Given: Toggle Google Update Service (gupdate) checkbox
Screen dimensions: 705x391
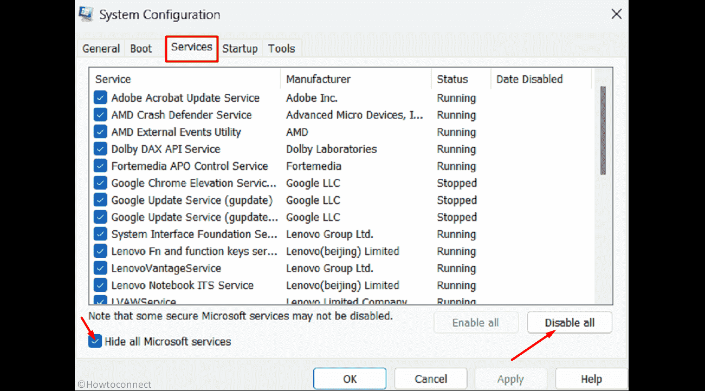Looking at the screenshot, I should click(100, 200).
